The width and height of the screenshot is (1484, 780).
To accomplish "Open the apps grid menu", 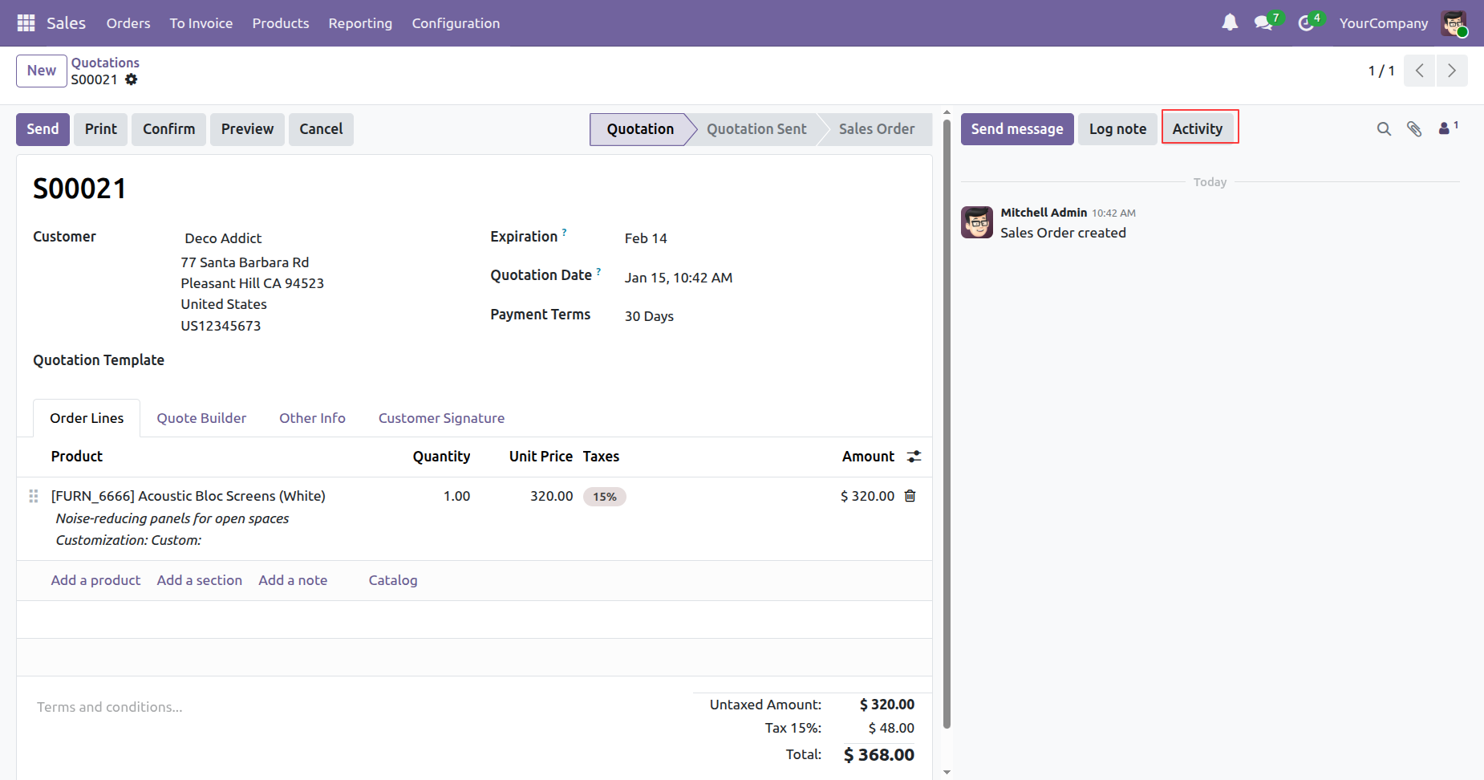I will [26, 23].
